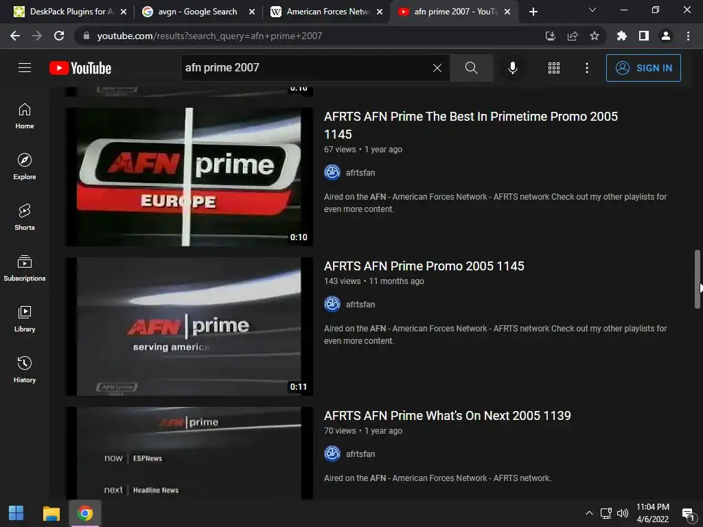Viewport: 703px width, 527px height.
Task: Close the avgn Google Search tab
Action: [x=252, y=12]
